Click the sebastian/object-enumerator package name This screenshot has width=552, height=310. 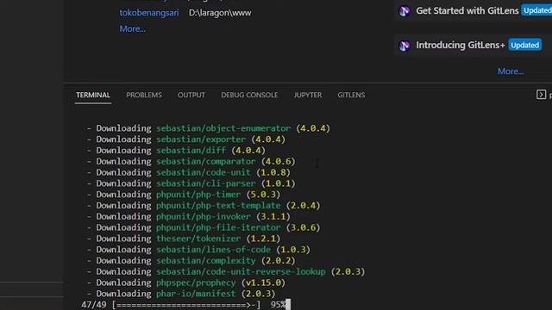(223, 128)
